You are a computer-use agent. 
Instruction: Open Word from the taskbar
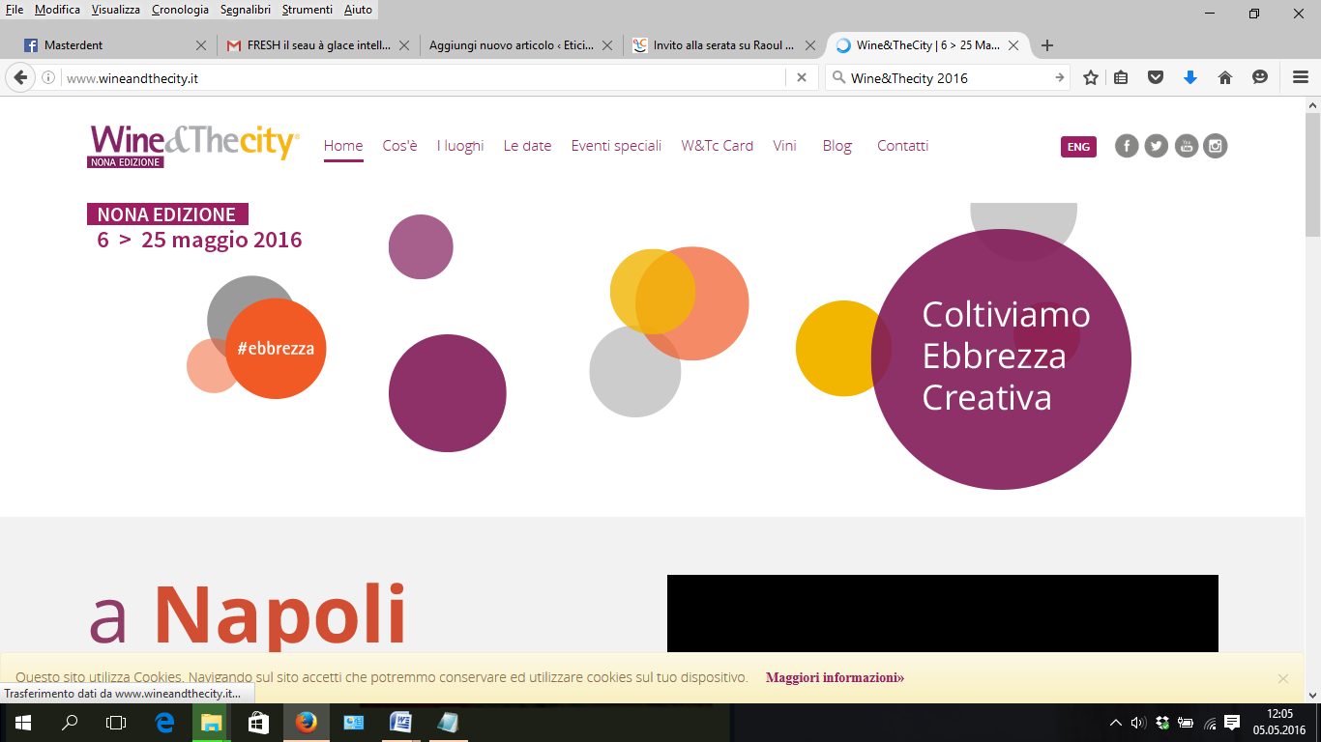pyautogui.click(x=400, y=723)
